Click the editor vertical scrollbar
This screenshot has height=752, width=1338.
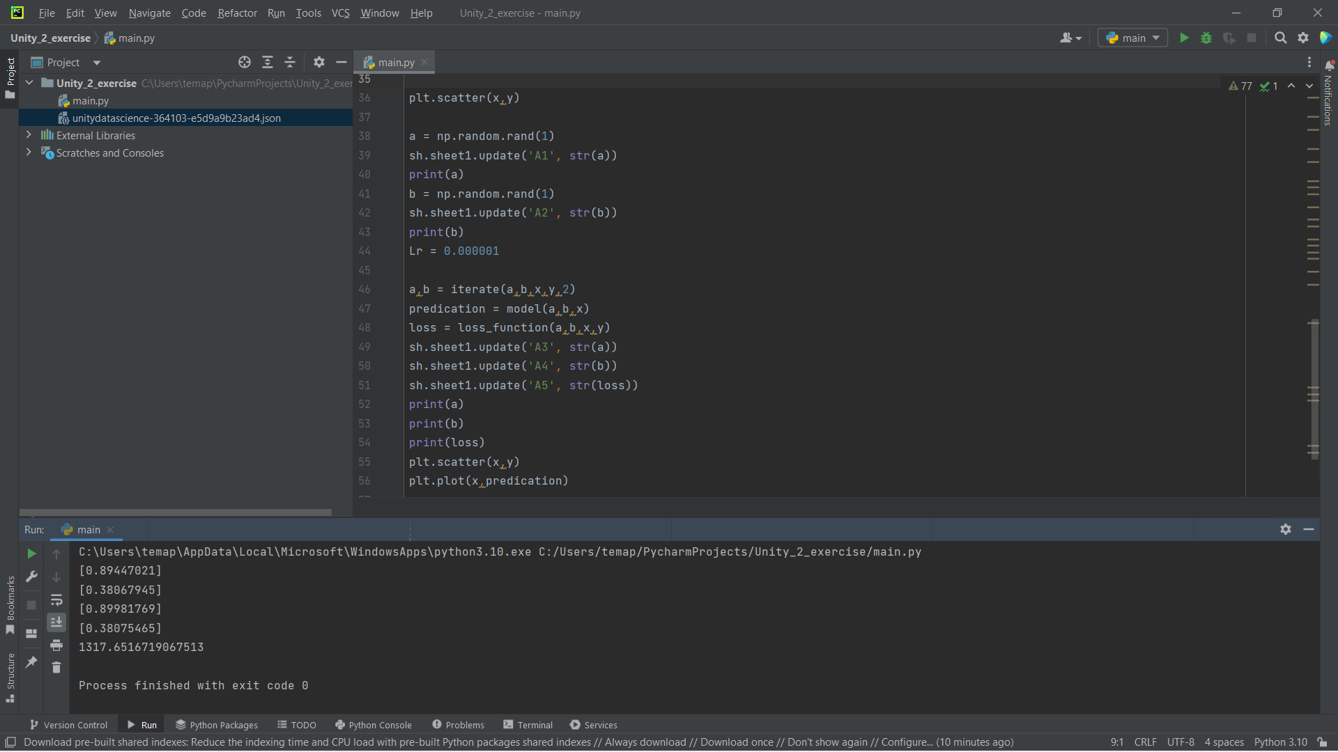1314,390
